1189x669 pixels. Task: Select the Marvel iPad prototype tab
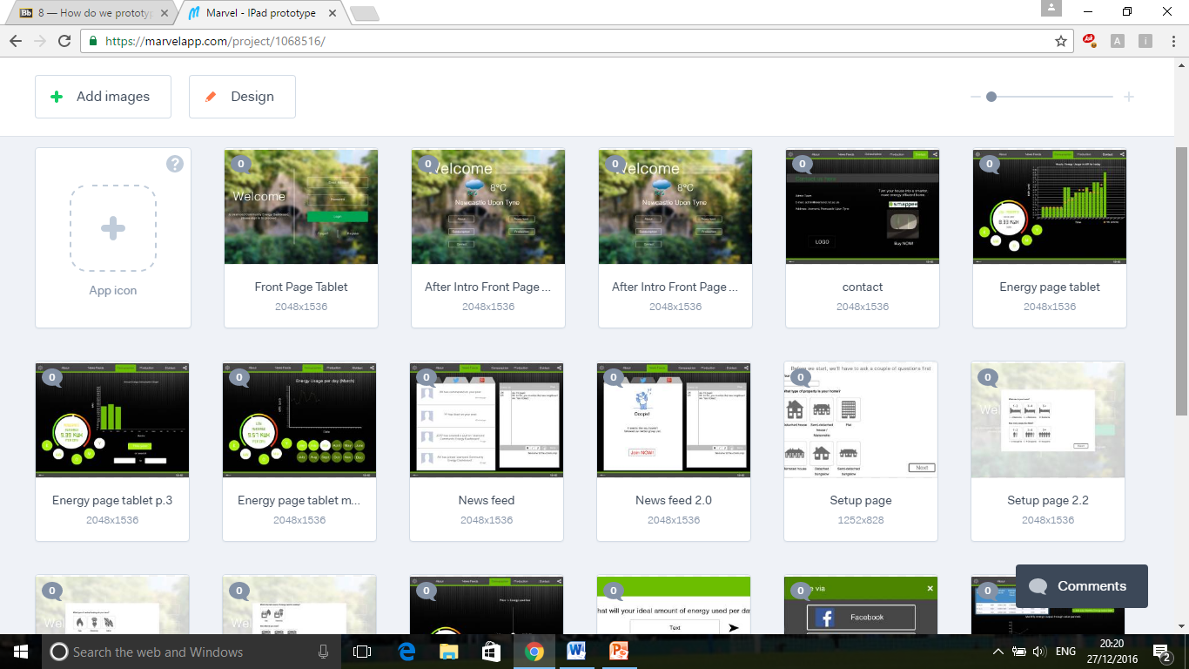pyautogui.click(x=261, y=13)
